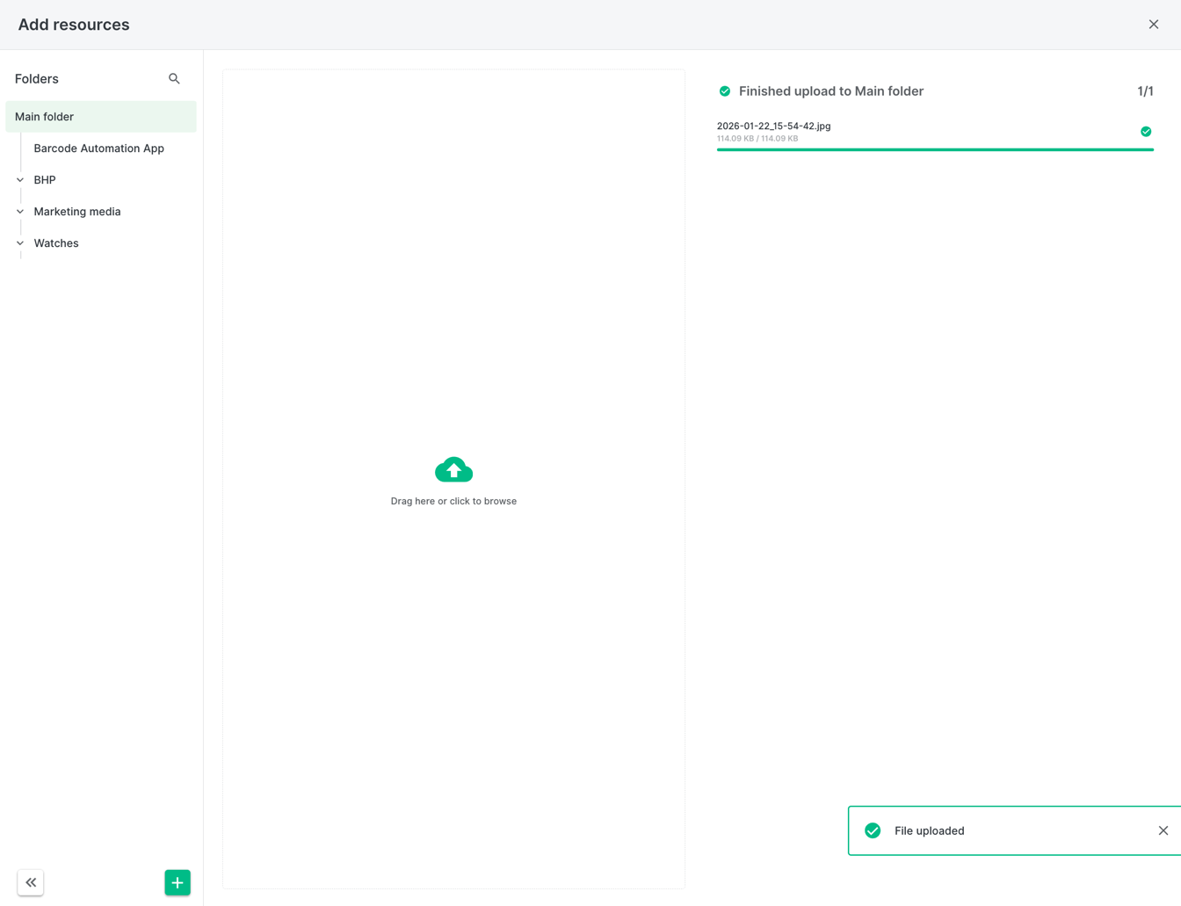
Task: Select the Watches folder
Action: (x=56, y=243)
